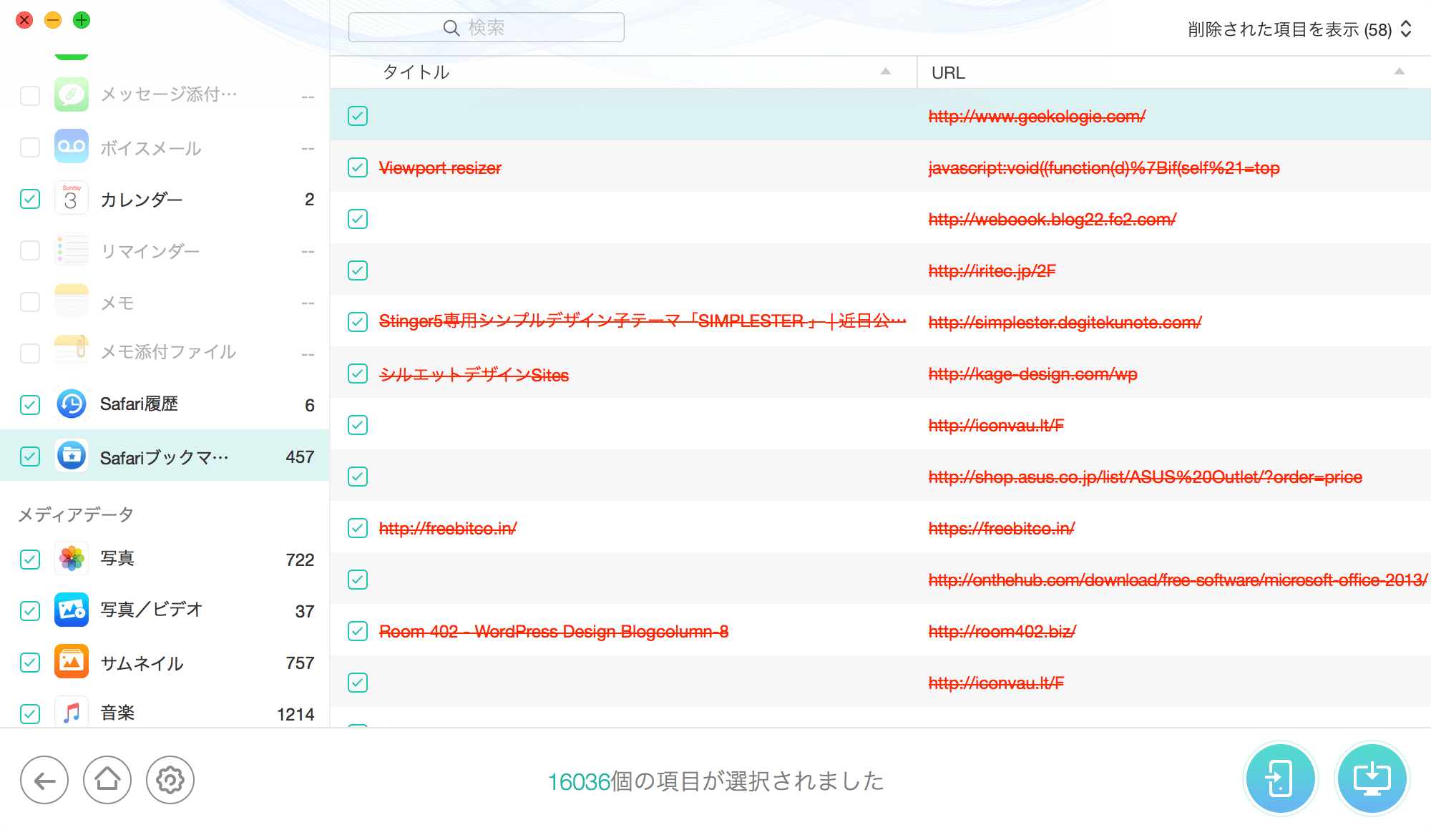1431x830 pixels.
Task: Uncheck the Safariブックマーク checkbox
Action: [30, 456]
